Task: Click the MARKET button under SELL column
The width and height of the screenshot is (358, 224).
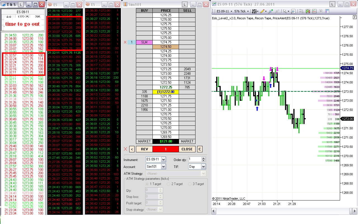Action: (x=187, y=141)
